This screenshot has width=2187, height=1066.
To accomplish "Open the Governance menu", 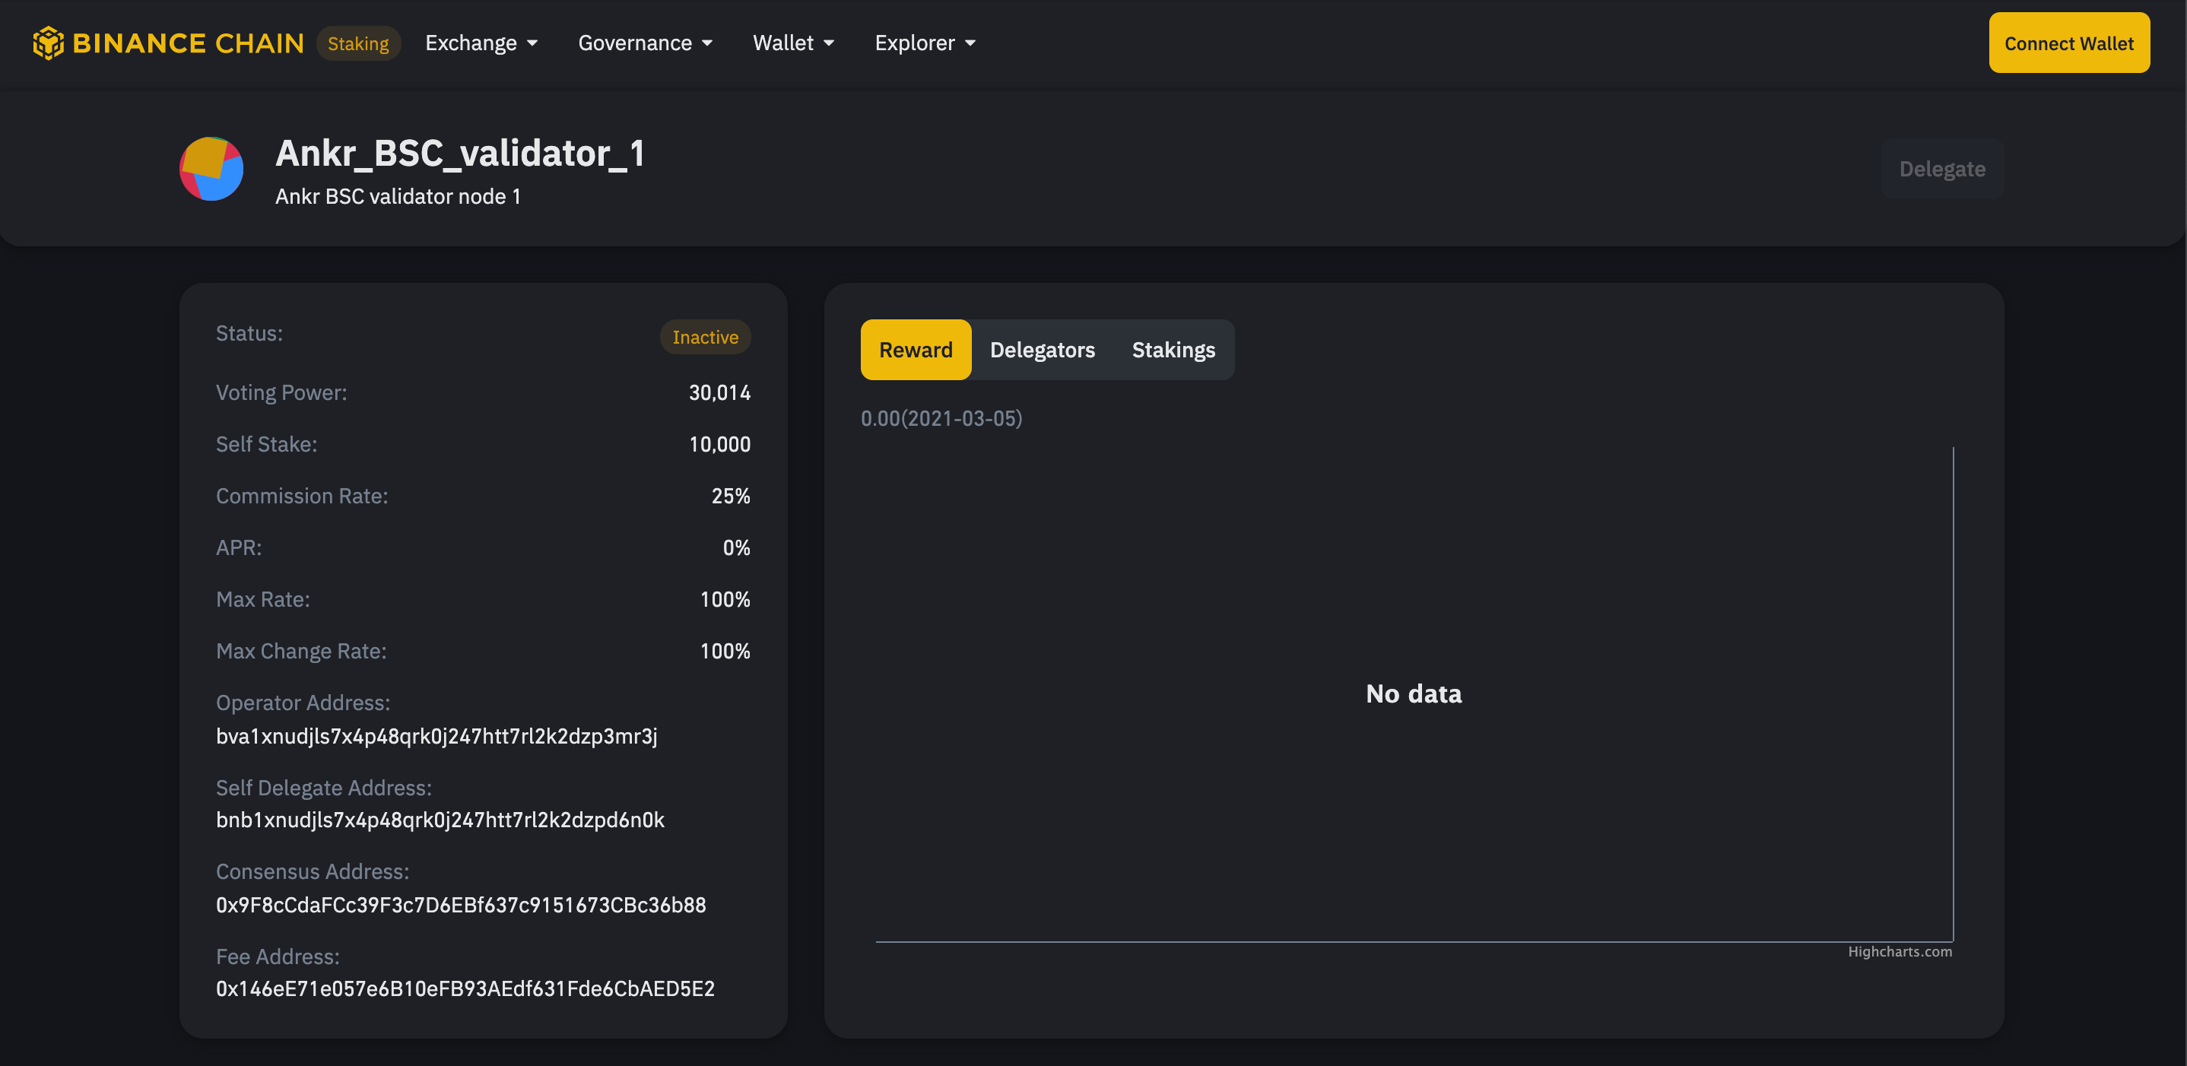I will tap(646, 43).
